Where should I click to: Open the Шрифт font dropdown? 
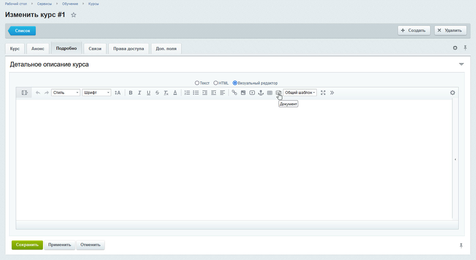point(96,93)
